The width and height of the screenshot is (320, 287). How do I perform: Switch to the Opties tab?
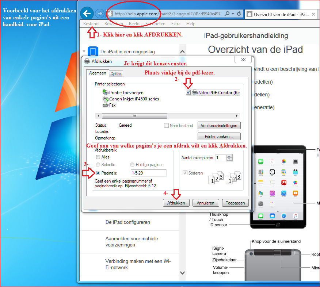point(116,74)
